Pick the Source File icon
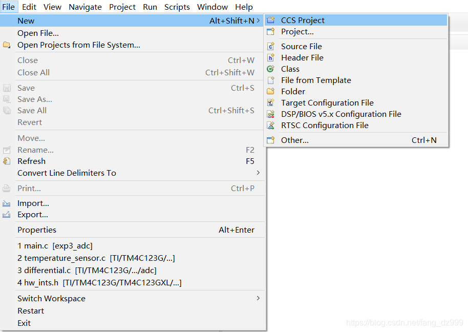Viewport: 468px width, 332px height. click(271, 46)
